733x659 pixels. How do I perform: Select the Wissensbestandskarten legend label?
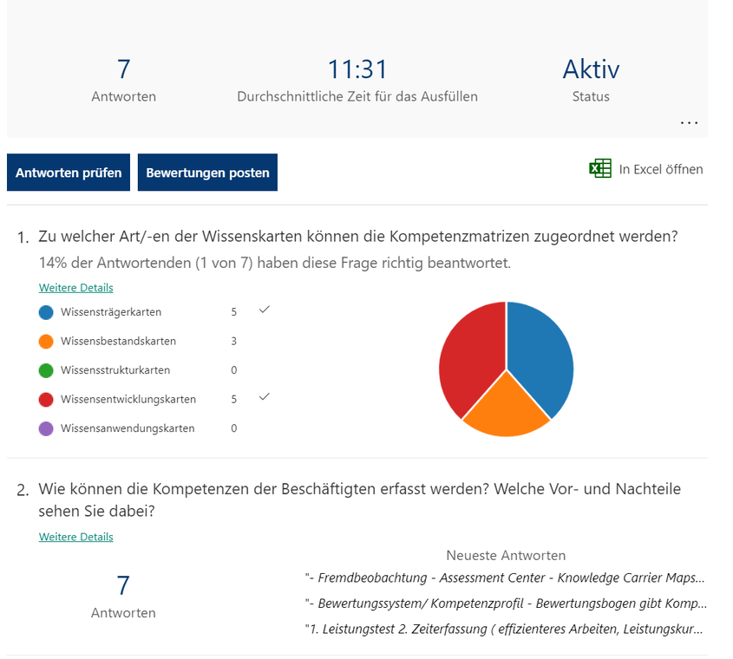pyautogui.click(x=118, y=341)
